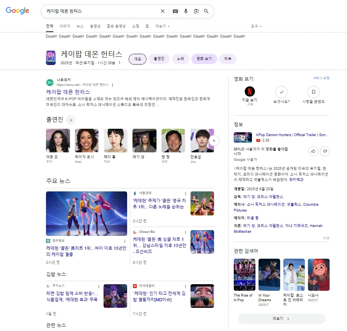
Task: Expand 출연진 cast section chevron
Action: pyautogui.click(x=71, y=120)
